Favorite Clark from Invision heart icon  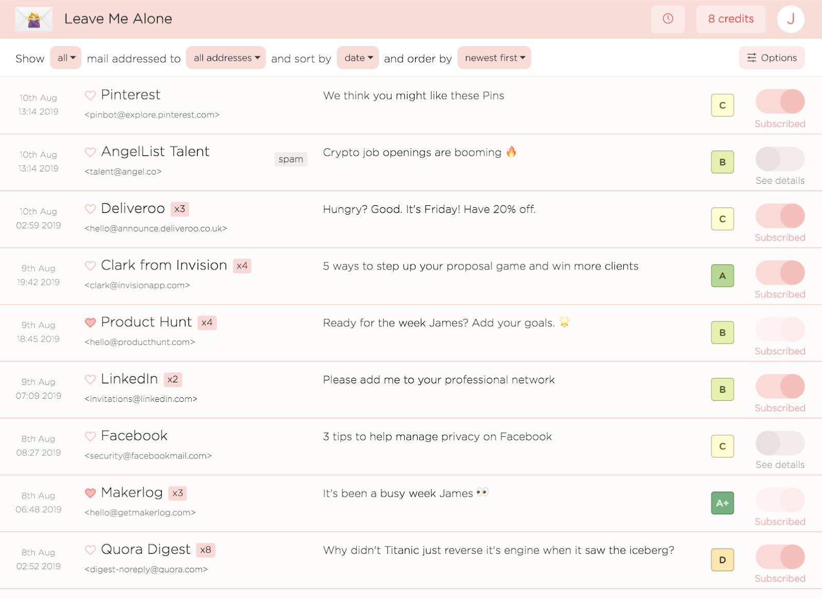[x=90, y=266]
